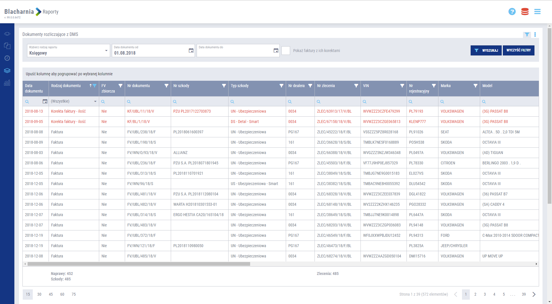Screen dimensions: 552x304
Task: Open the help question mark icon
Action: tap(512, 11)
